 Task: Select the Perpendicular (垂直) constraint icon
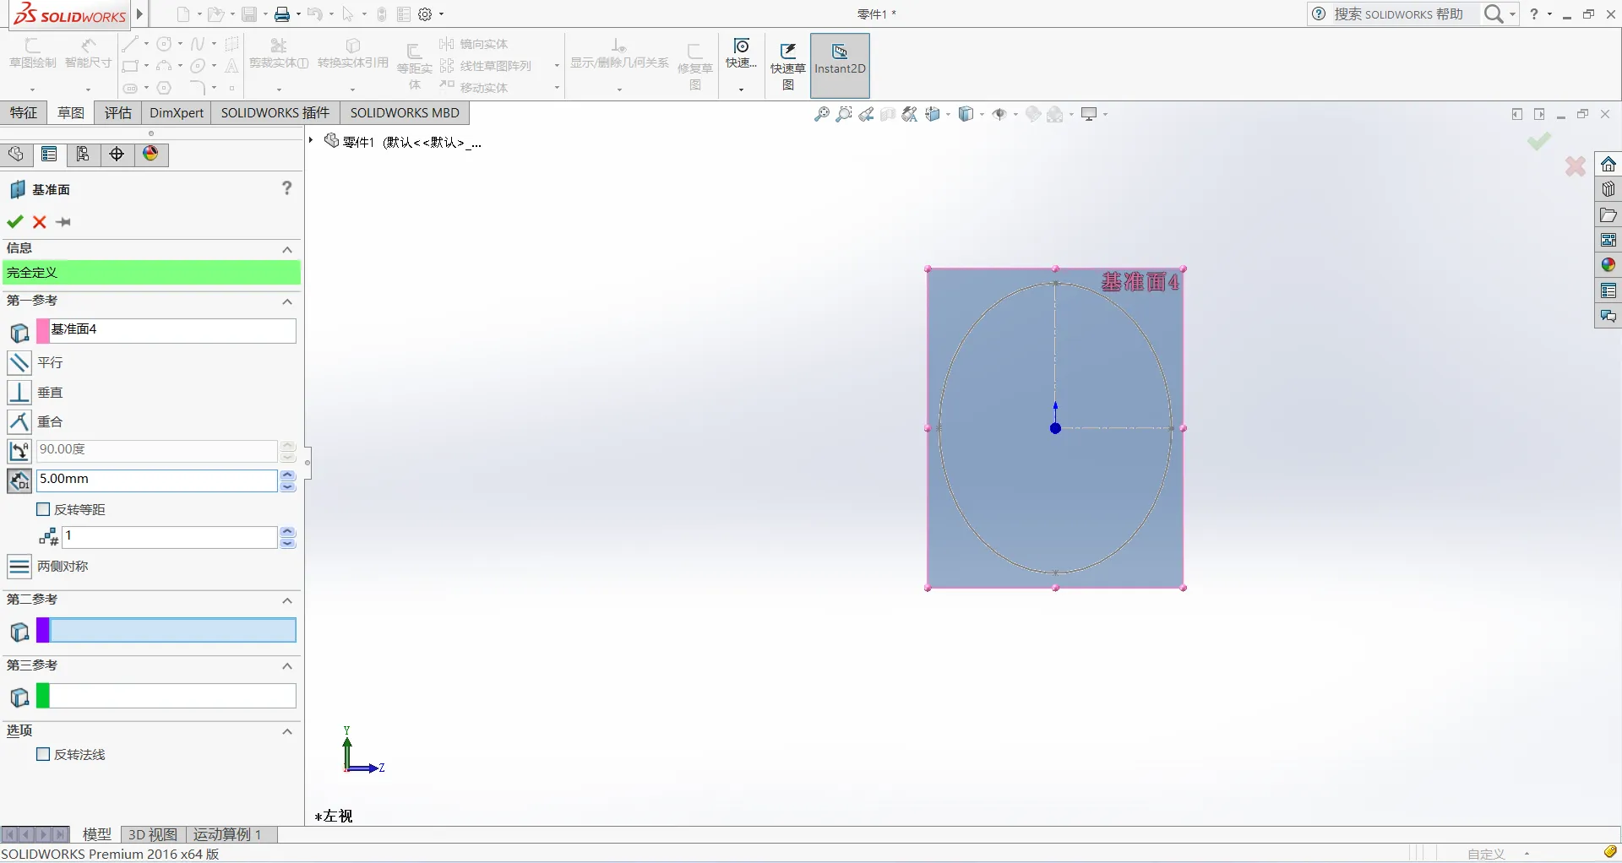[x=19, y=393]
